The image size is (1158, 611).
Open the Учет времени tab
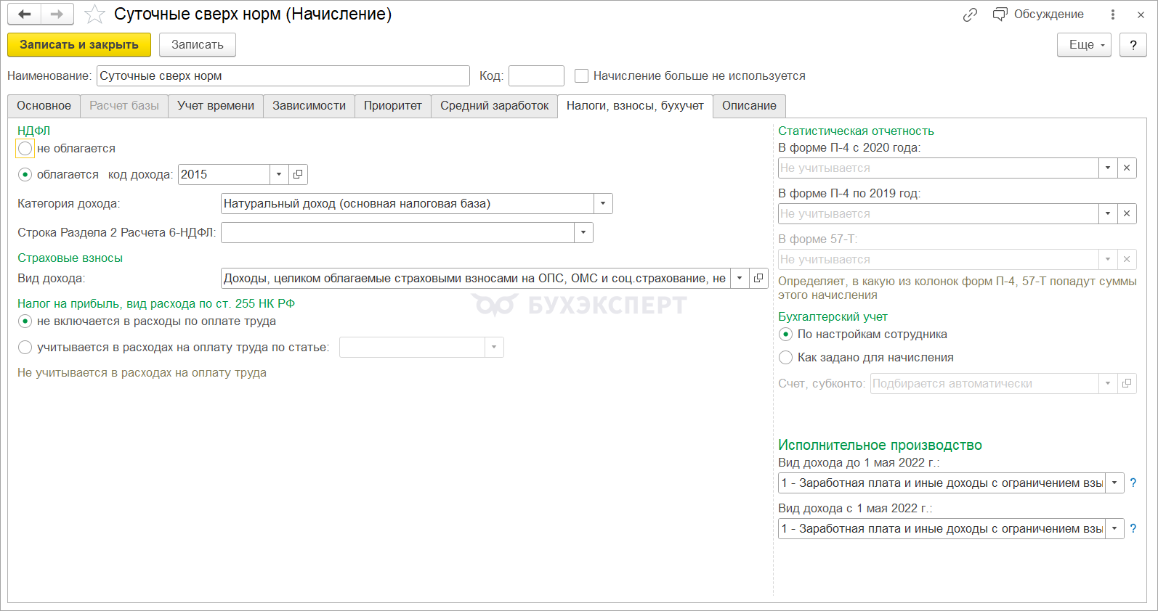(x=215, y=106)
